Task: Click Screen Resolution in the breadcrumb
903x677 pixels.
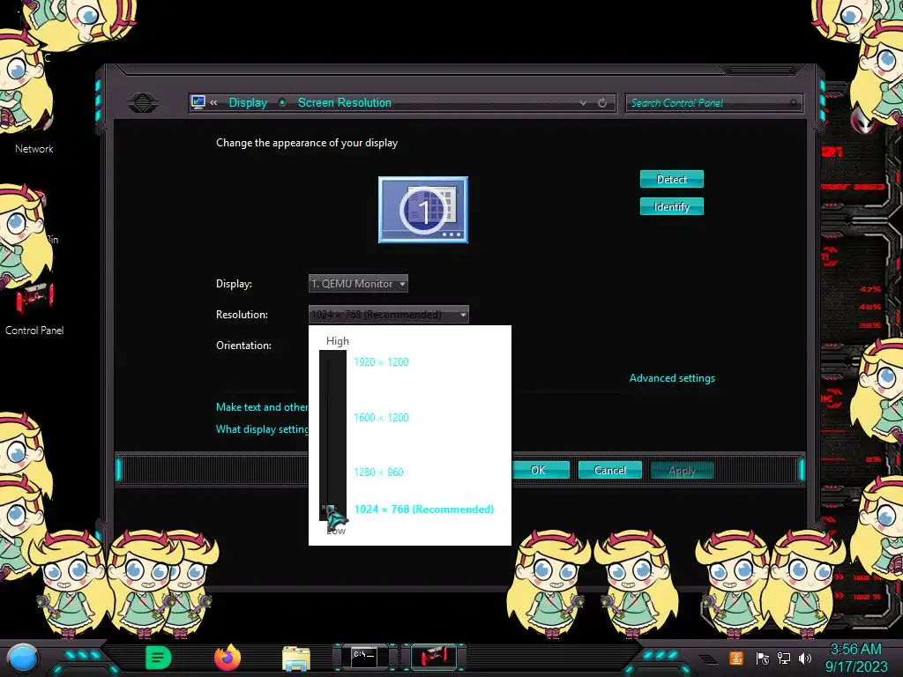Action: coord(345,102)
